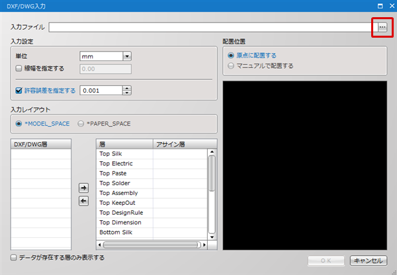Click the キャンセル button
The image size is (397, 275).
coord(369,260)
